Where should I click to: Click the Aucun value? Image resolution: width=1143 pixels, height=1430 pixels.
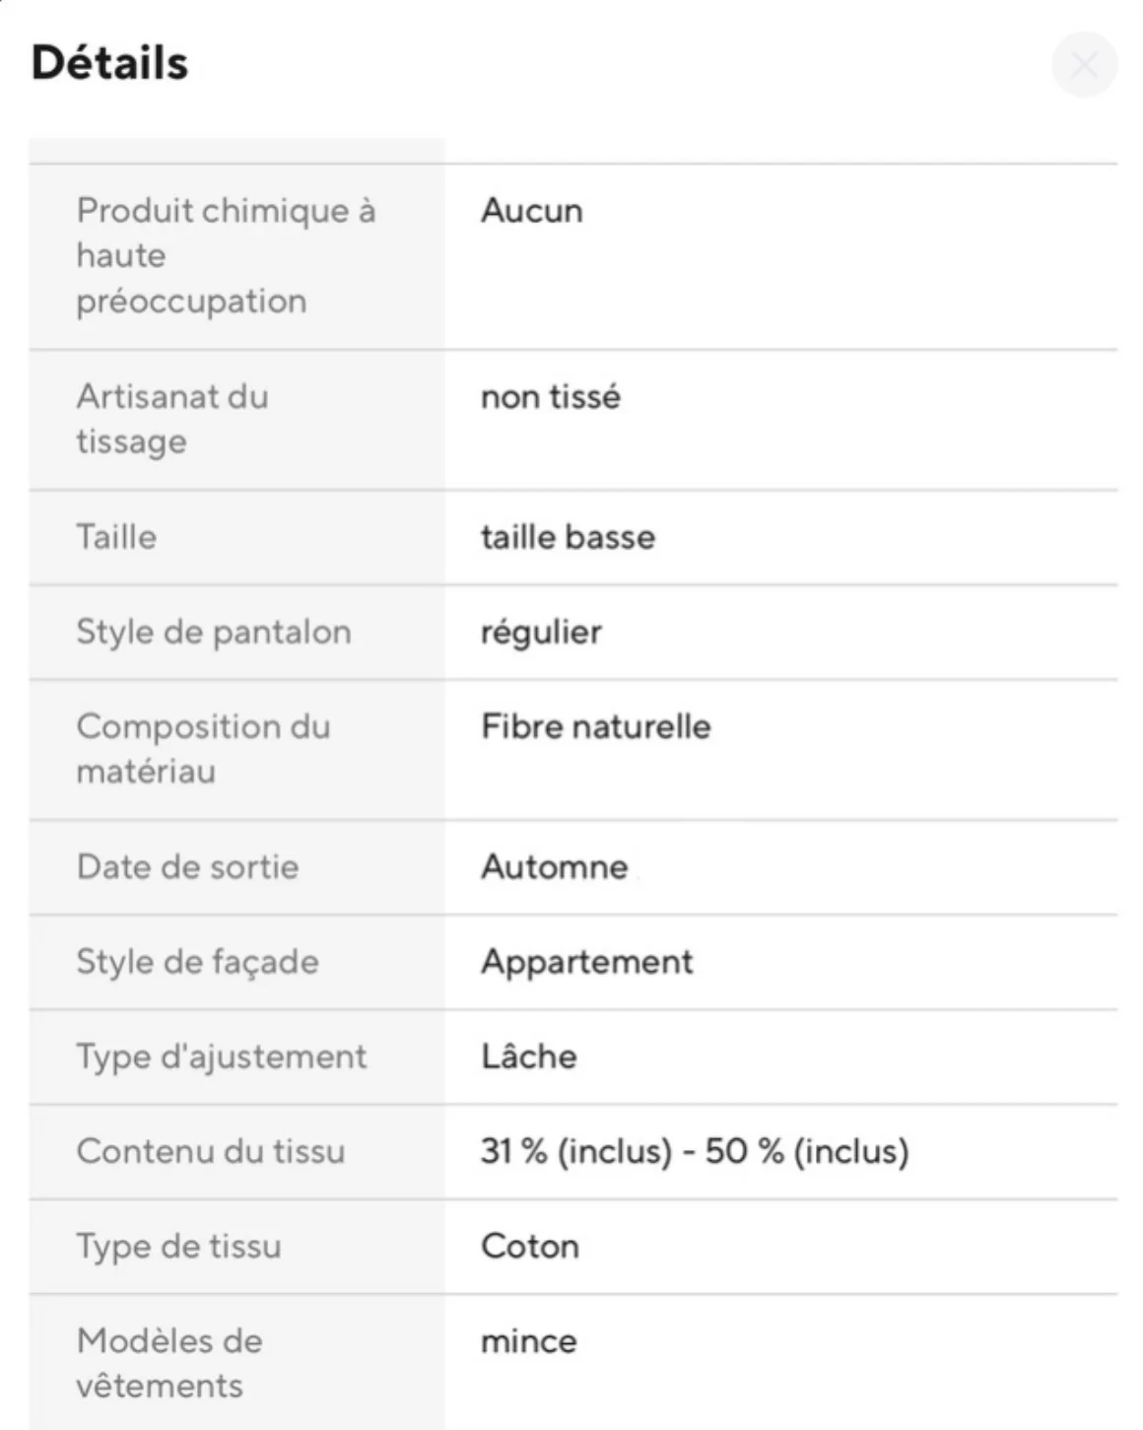(x=531, y=211)
